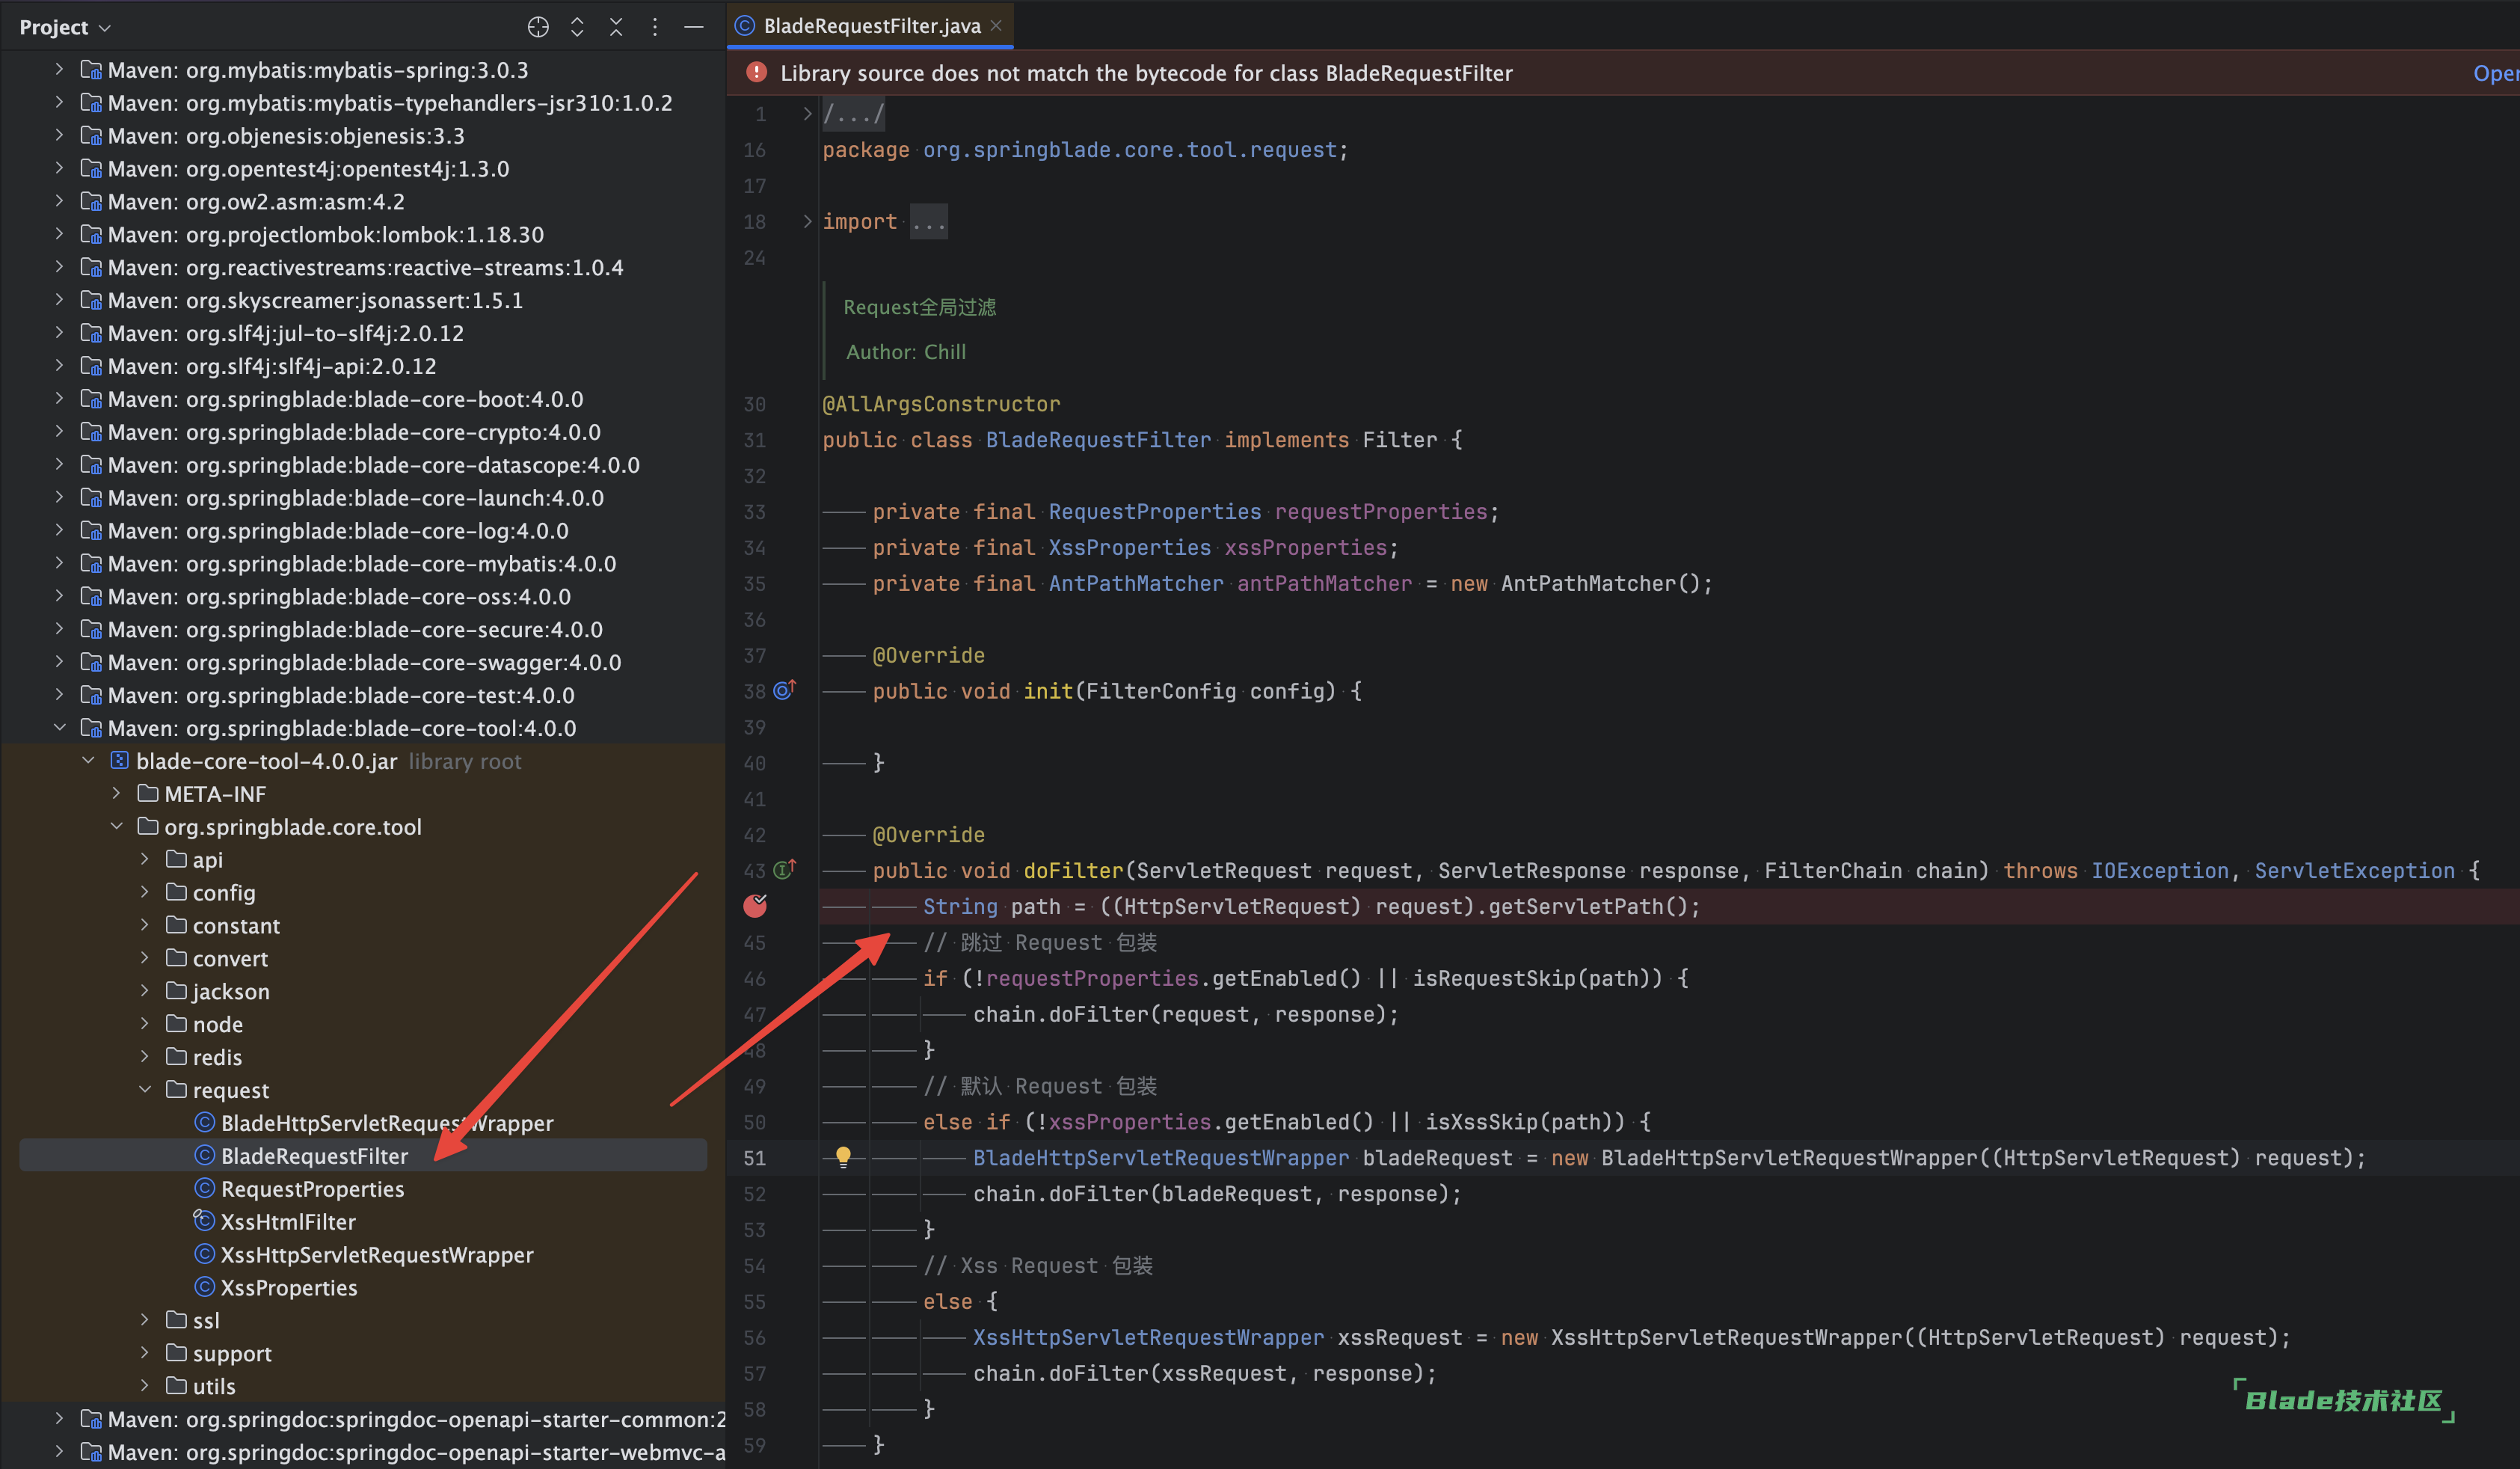2520x1469 pixels.
Task: Select Maven org.slf4j:slf4j-api:2.0.12 row
Action: coord(362,366)
